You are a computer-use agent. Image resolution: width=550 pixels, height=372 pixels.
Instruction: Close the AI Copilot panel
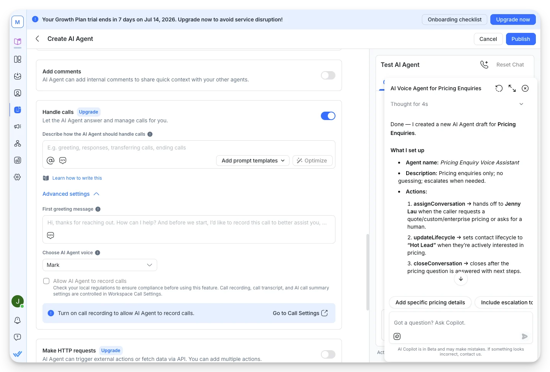(525, 88)
